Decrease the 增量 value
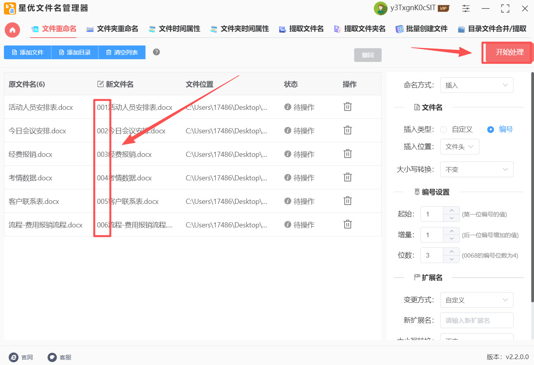Viewport: 534px width, 365px height. click(x=452, y=239)
